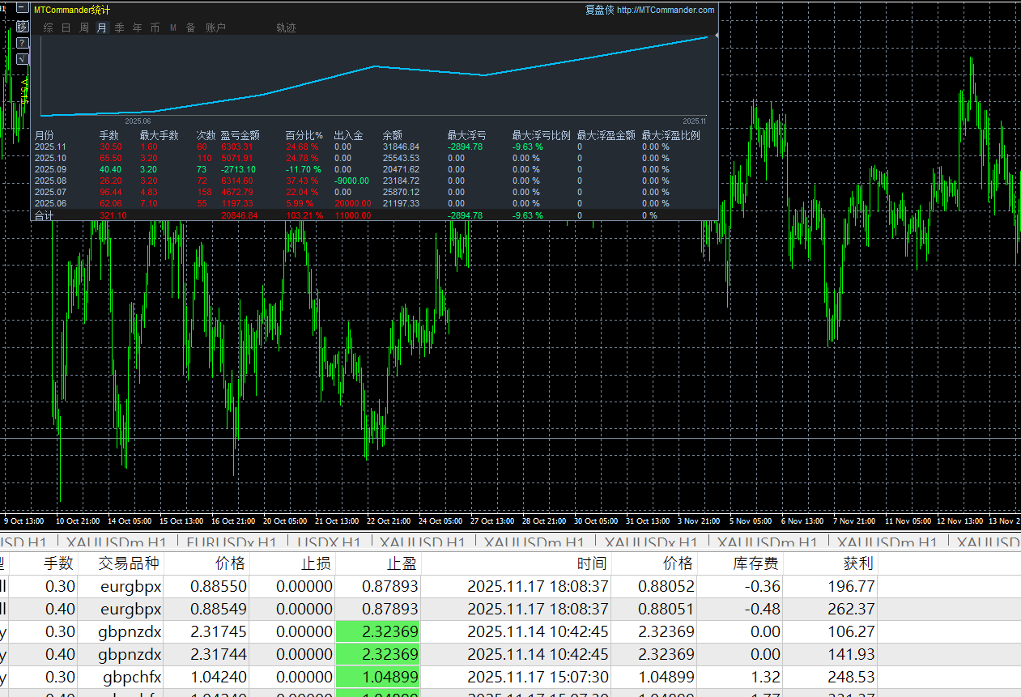
Task: Switch to 日 daily statistics view
Action: tap(66, 28)
